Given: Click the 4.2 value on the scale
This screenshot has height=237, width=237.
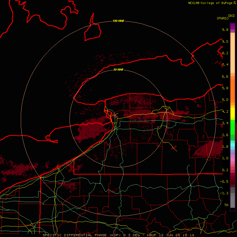Looking at the screenshot, I should [225, 112].
